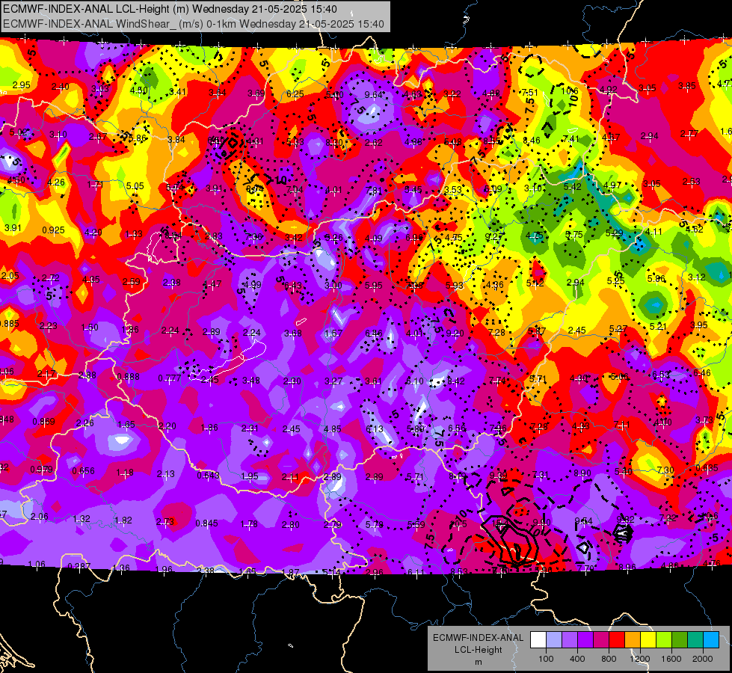The image size is (732, 673).
Task: Click the wind shear value 7.30
Action: click(665, 470)
